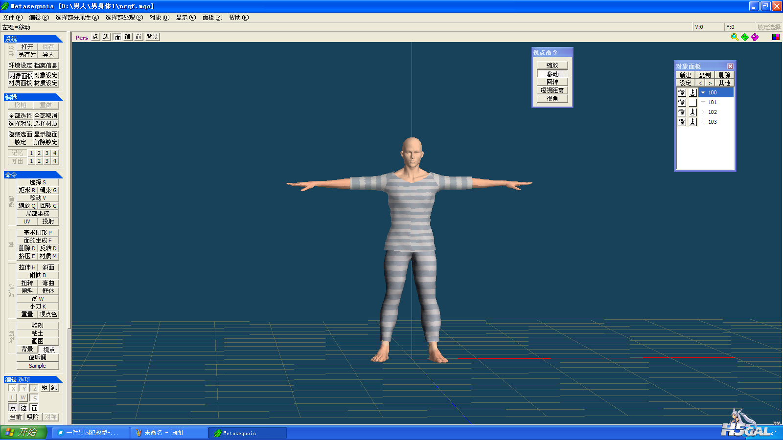Click the Windows 开始 start button
Screen dimensions: 783x440
click(x=23, y=433)
